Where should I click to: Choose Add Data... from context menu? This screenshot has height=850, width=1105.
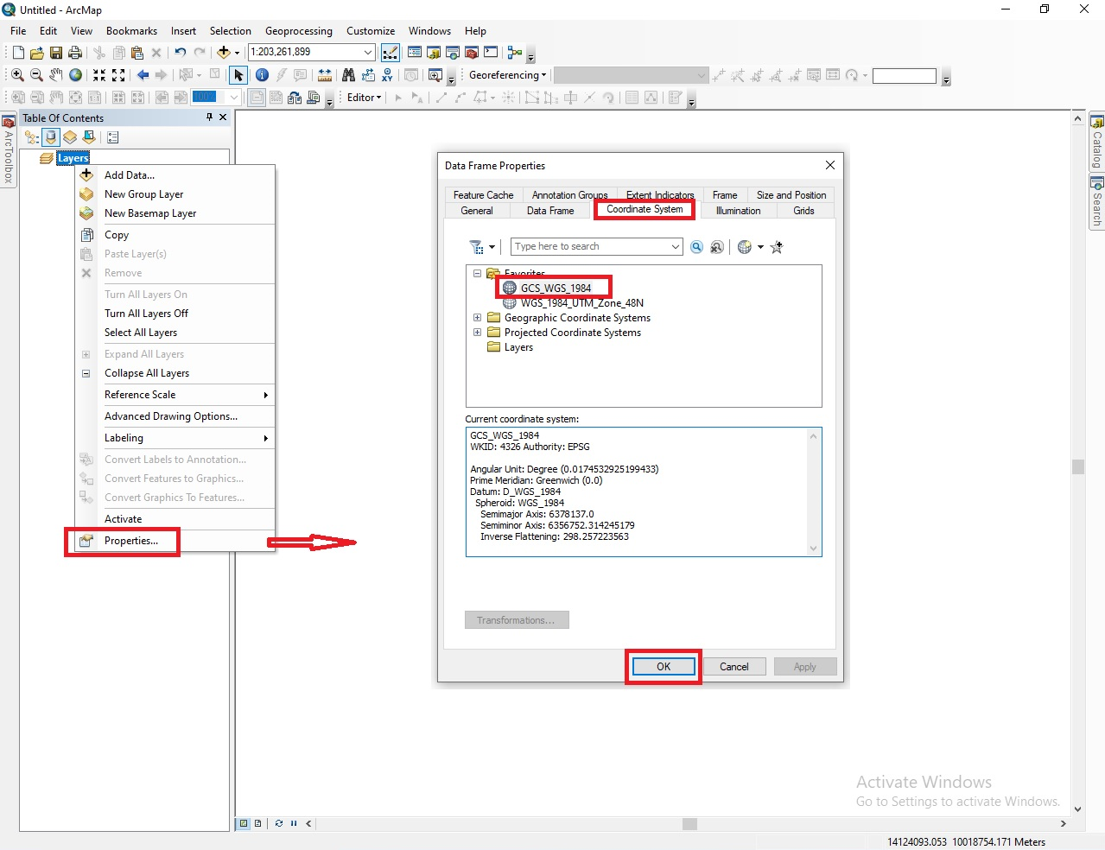pos(175,175)
